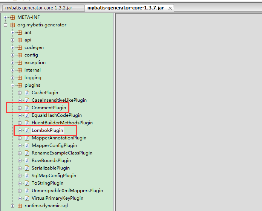This screenshot has height=211, width=262.
Task: Click the VirtualPrimaryKeyPlugin class file icon
Action: coord(27,198)
